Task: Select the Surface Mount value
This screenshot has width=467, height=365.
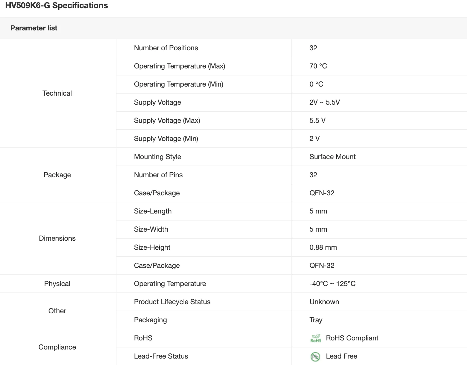Action: pos(332,157)
